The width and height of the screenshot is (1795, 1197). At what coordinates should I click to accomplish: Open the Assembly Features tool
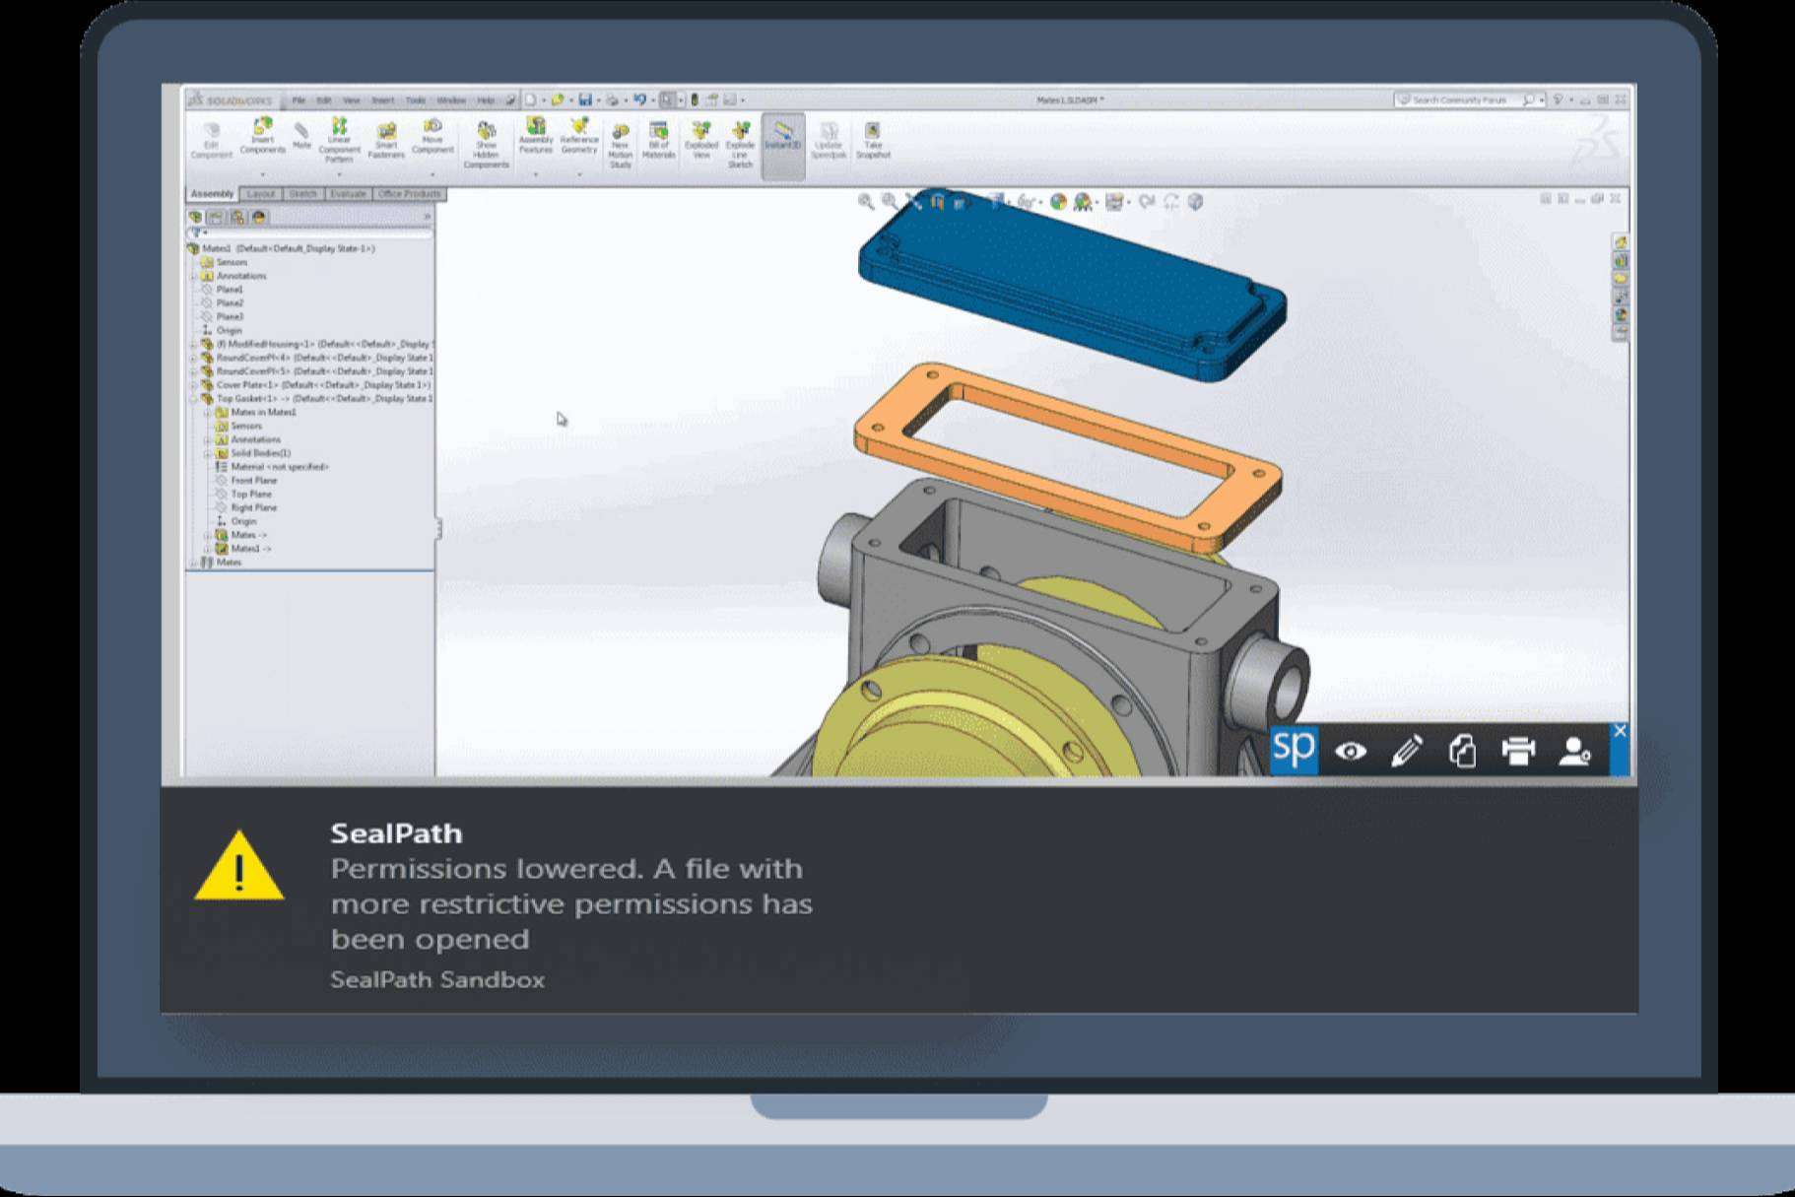(536, 136)
